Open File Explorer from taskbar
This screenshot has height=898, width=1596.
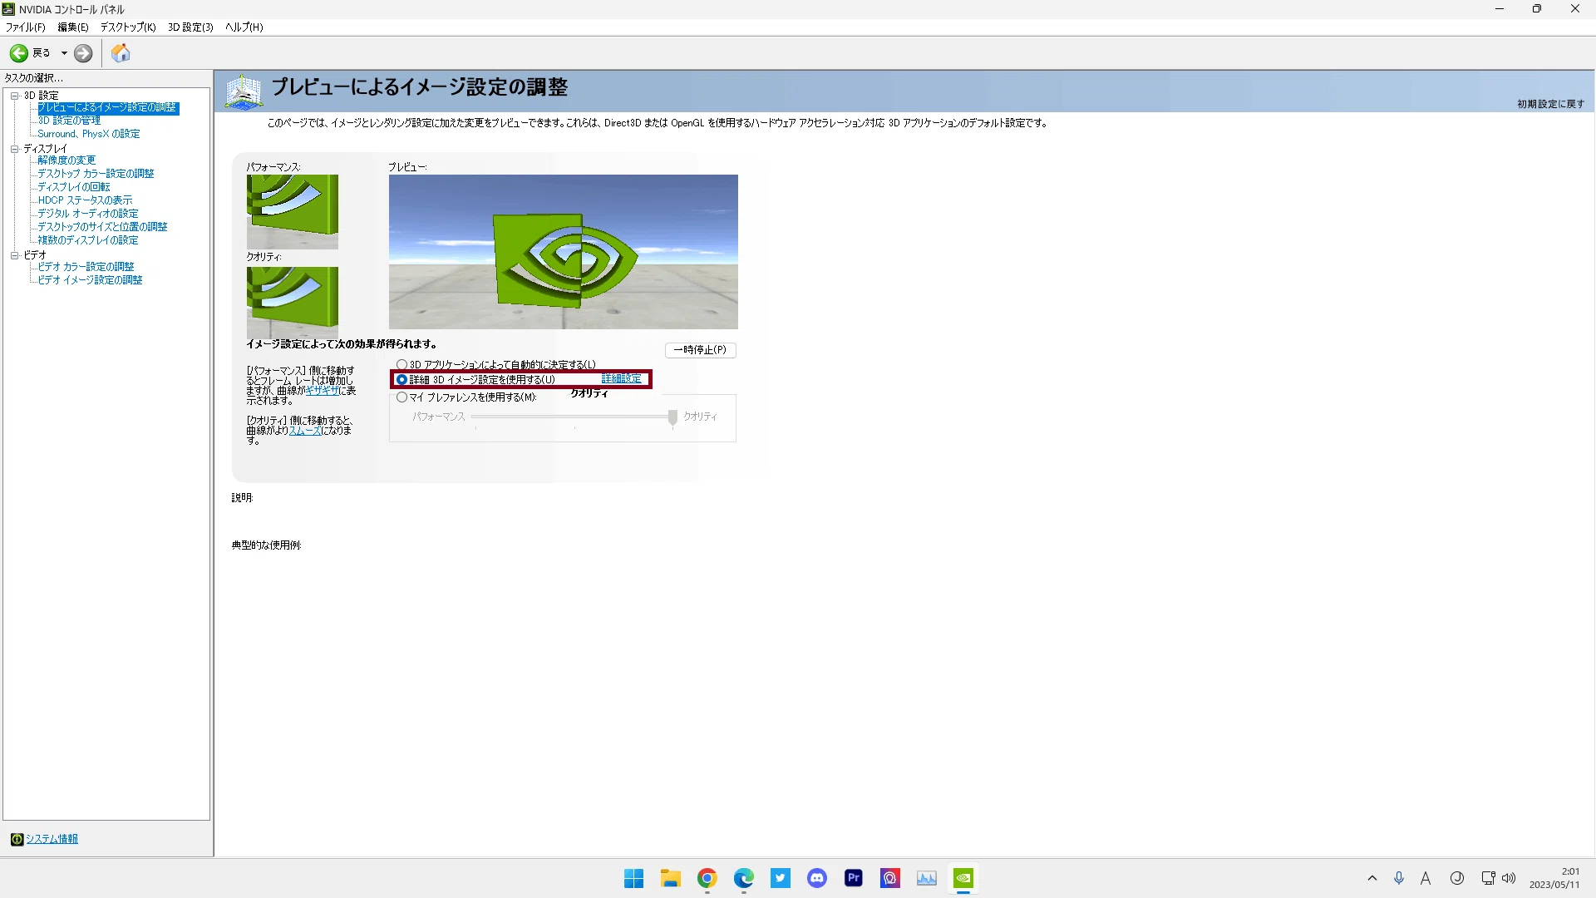pyautogui.click(x=670, y=878)
